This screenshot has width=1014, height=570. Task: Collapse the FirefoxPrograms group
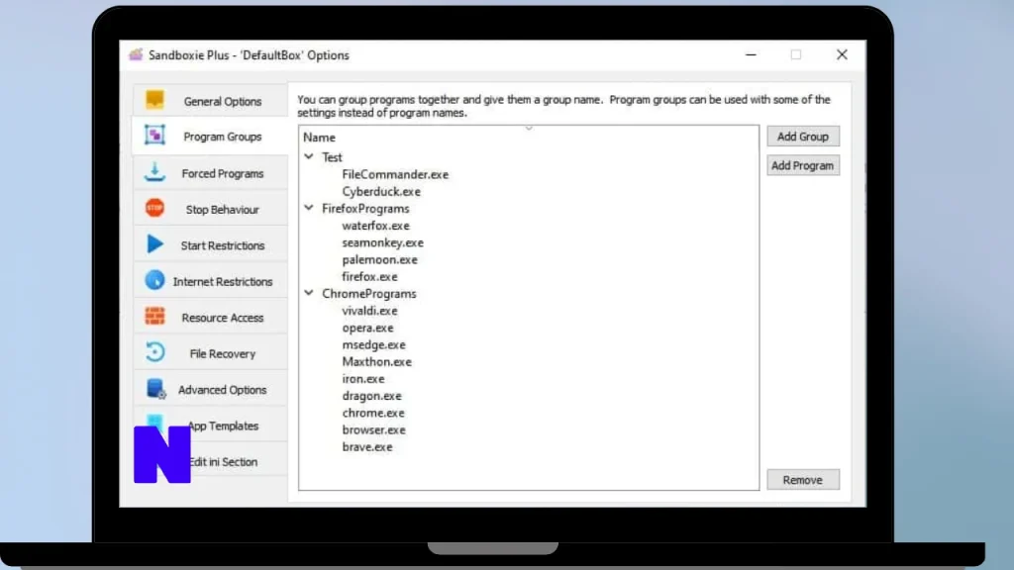pos(309,208)
